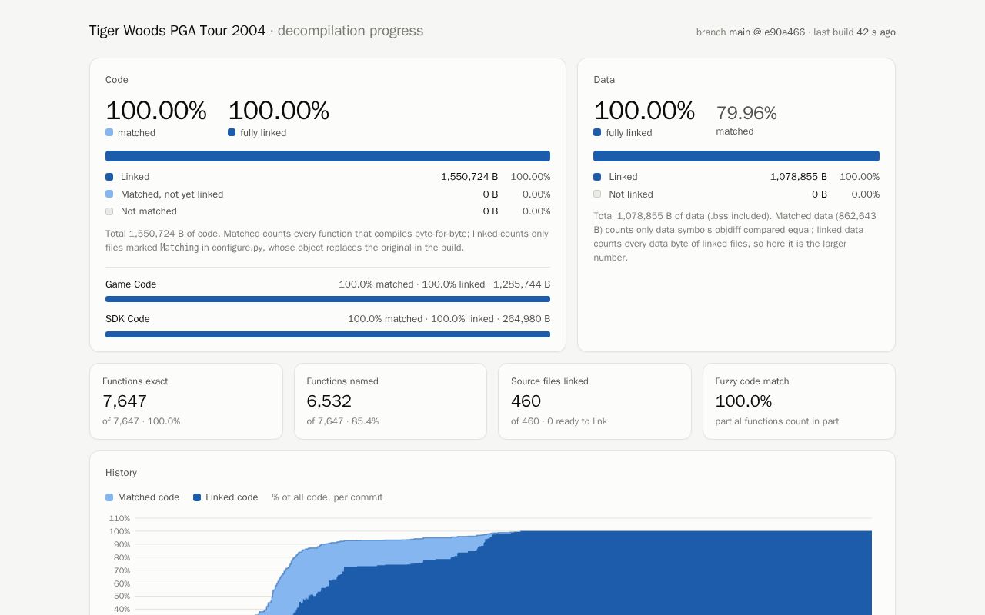Click the dark blue "fully linked" swatch in the Code card
Viewport: 985px width, 615px height.
pos(232,132)
